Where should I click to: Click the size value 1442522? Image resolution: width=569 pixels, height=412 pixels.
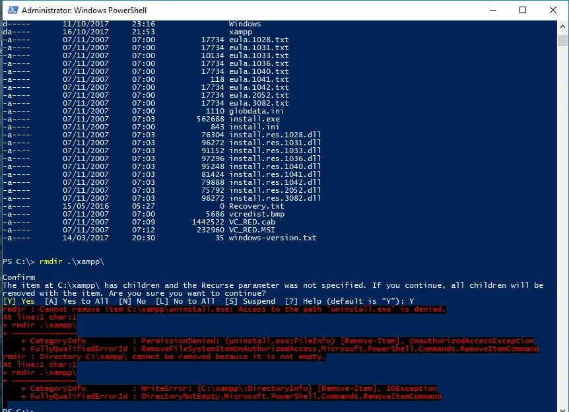[x=208, y=222]
